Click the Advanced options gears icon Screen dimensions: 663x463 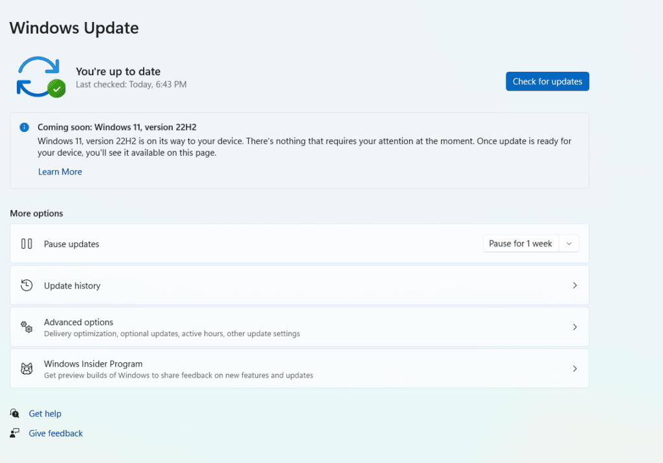click(x=27, y=327)
